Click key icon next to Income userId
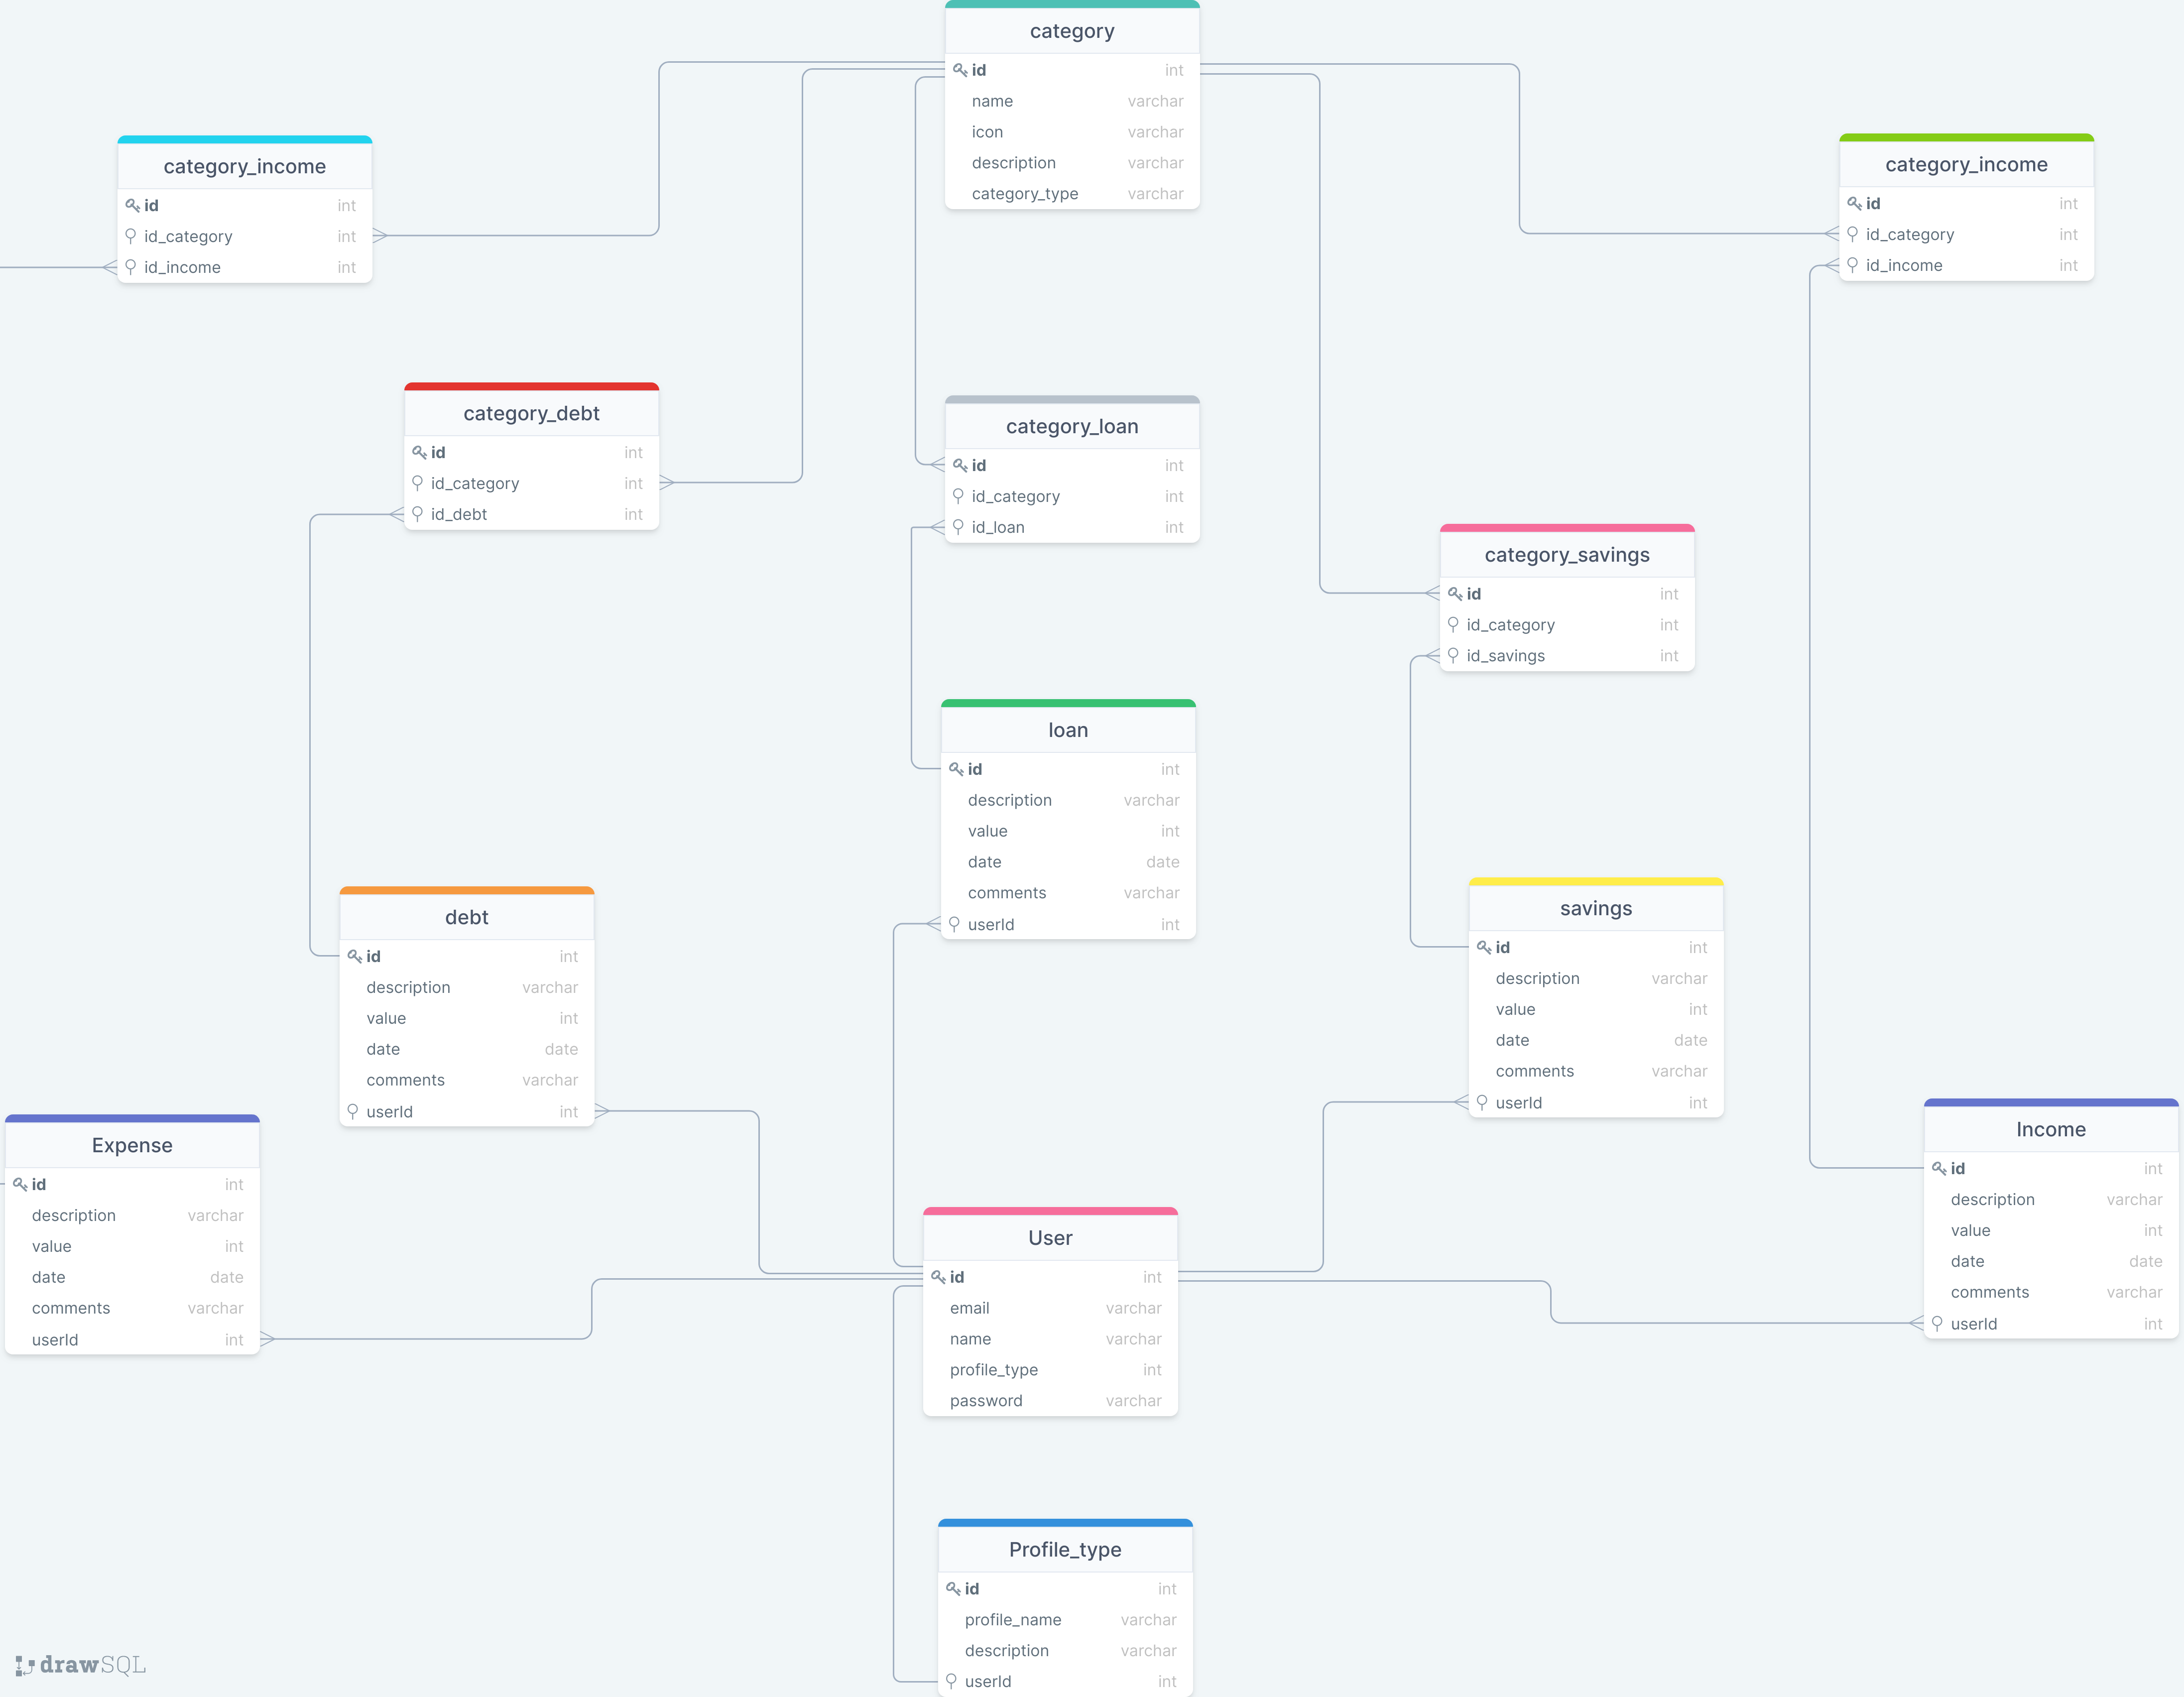This screenshot has height=1697, width=2184. click(x=1937, y=1323)
